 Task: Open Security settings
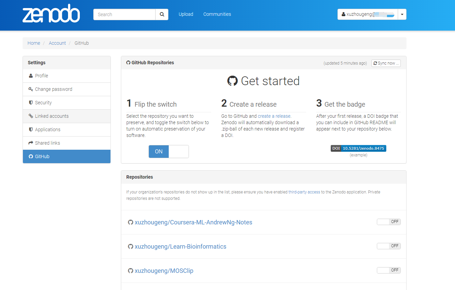pyautogui.click(x=67, y=103)
